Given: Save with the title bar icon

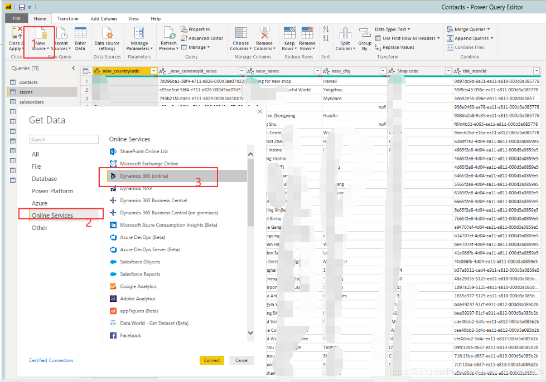Looking at the screenshot, I should coord(22,7).
